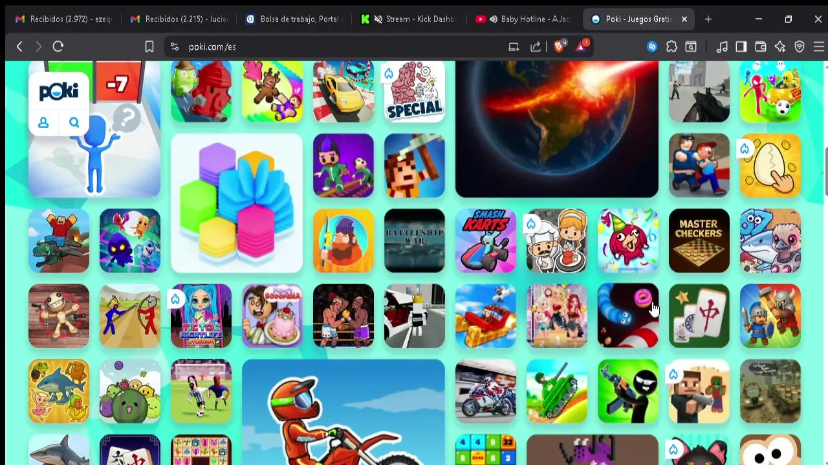Image resolution: width=828 pixels, height=465 pixels.
Task: Open the yellow sports car racing game
Action: 343,92
